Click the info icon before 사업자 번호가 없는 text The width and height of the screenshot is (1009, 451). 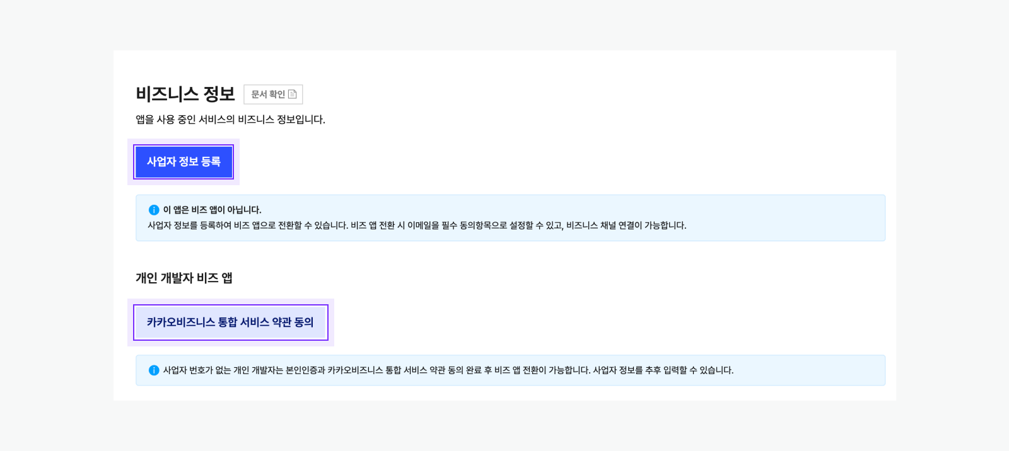point(154,370)
